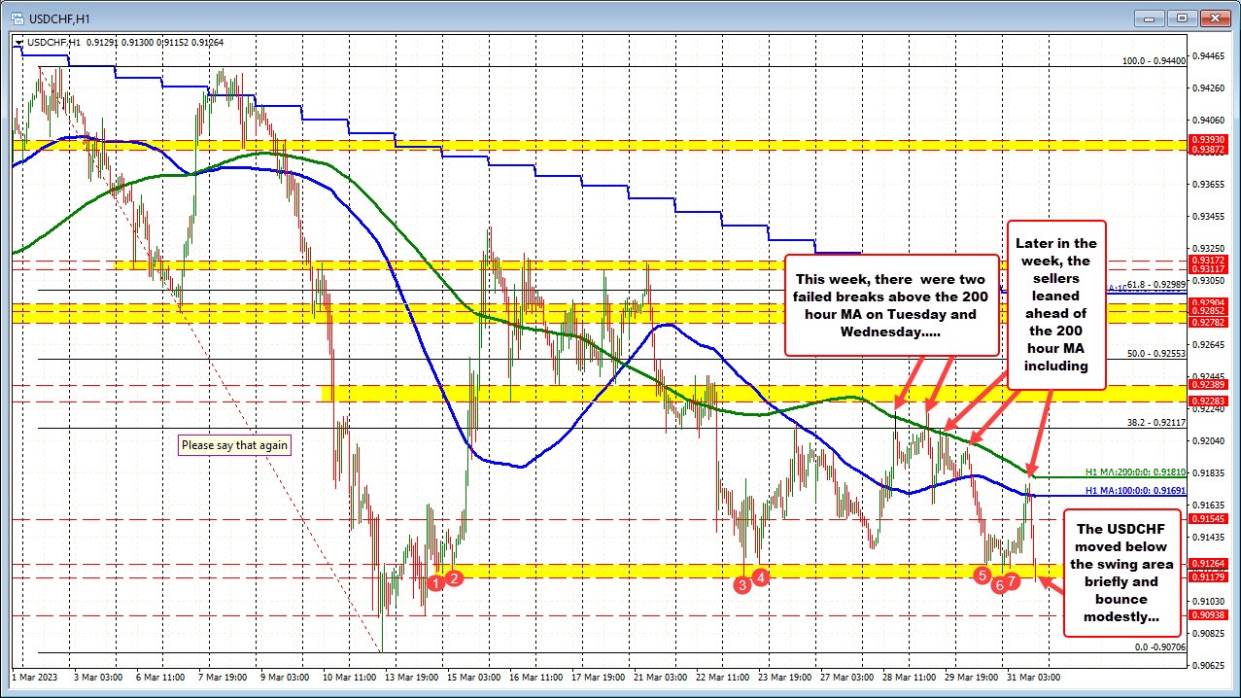Maximize the USDCHF,H1 chart window
This screenshot has width=1241, height=698.
(1183, 17)
